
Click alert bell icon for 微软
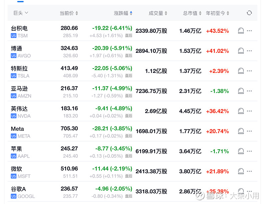241,171
